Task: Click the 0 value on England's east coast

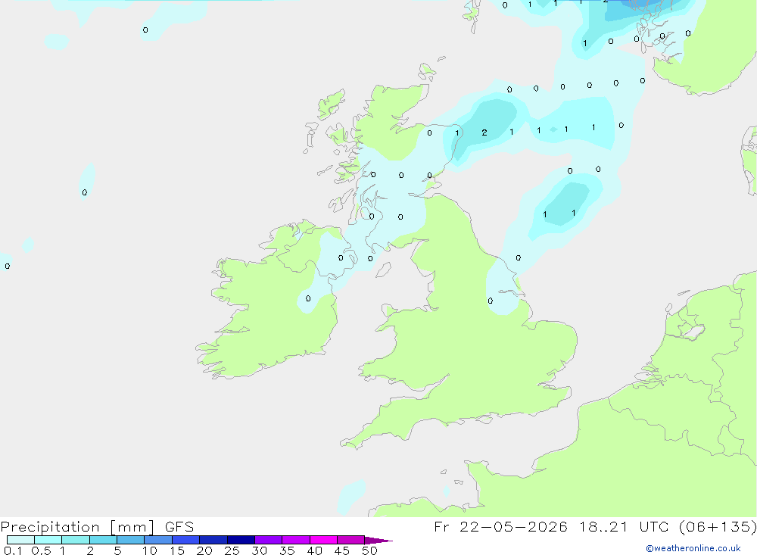Action: [490, 301]
